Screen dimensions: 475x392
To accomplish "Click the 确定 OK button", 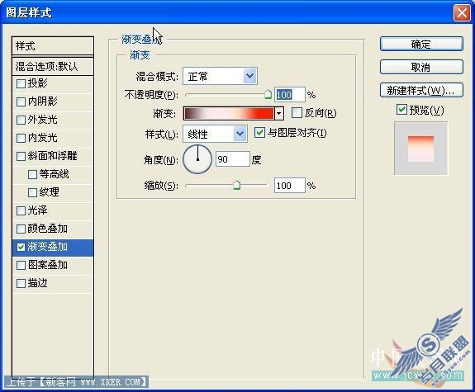I will 421,45.
